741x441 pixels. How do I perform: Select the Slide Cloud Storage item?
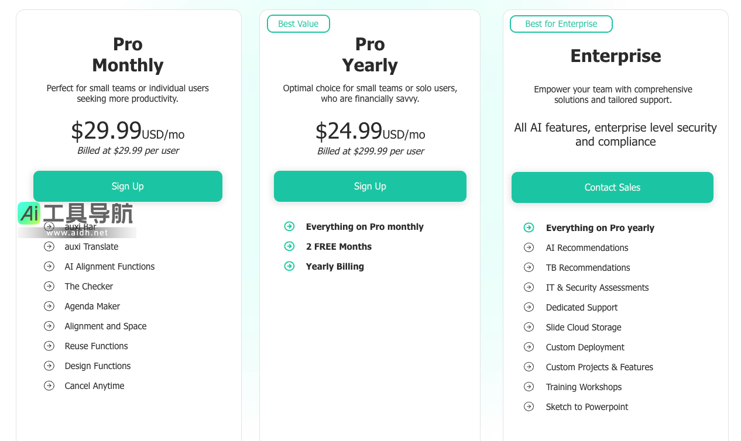click(583, 328)
